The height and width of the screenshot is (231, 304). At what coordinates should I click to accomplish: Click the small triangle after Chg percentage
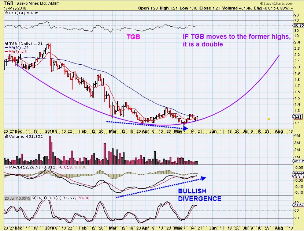click(292, 8)
